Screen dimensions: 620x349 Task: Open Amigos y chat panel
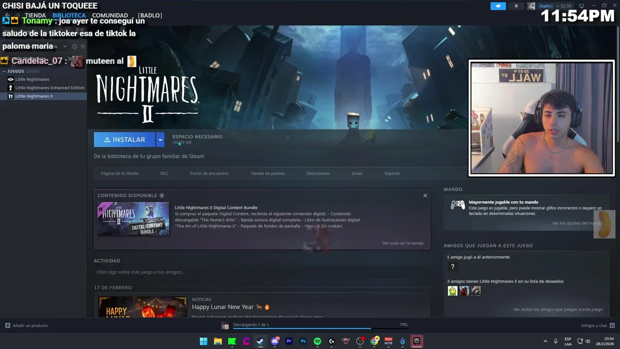tap(598, 325)
